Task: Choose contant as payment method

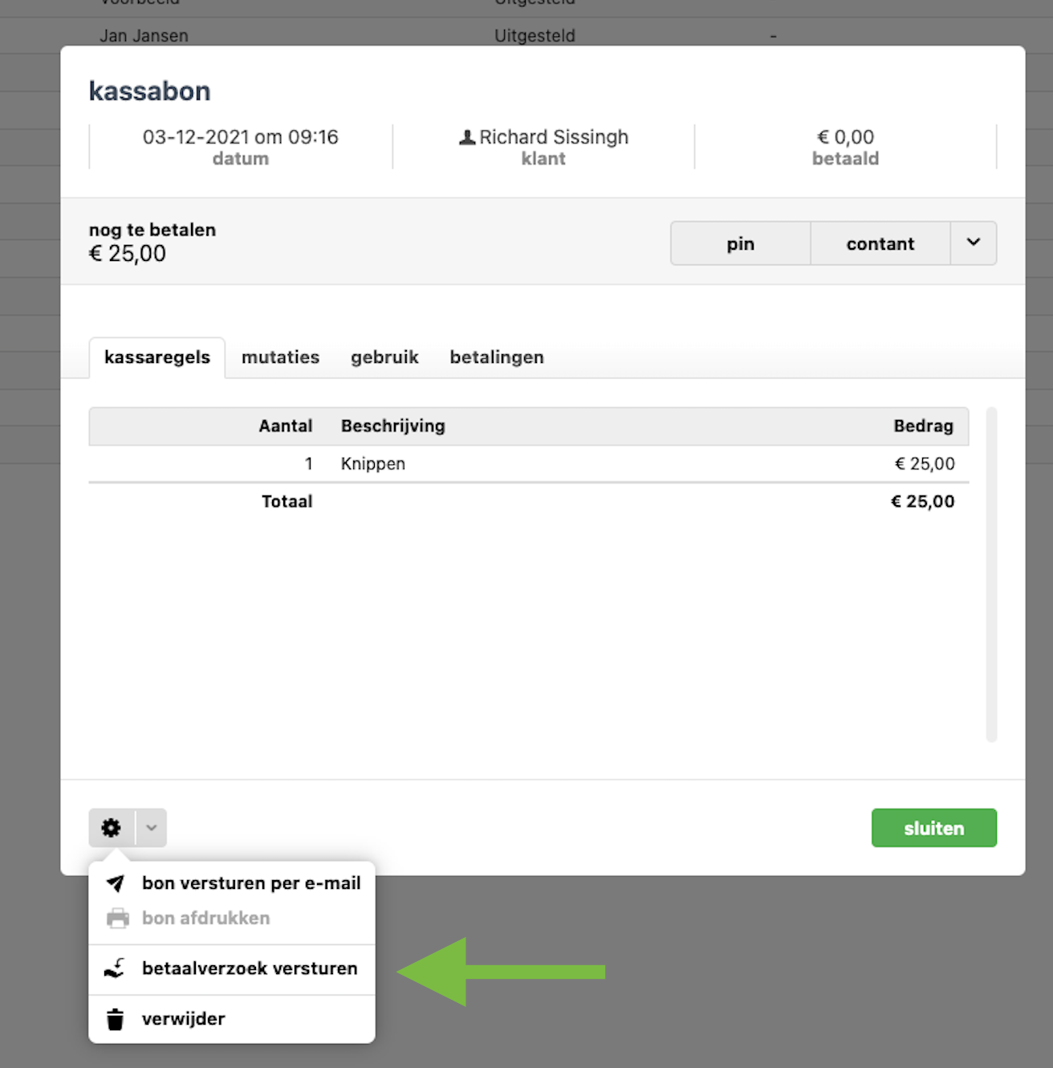Action: pos(880,243)
